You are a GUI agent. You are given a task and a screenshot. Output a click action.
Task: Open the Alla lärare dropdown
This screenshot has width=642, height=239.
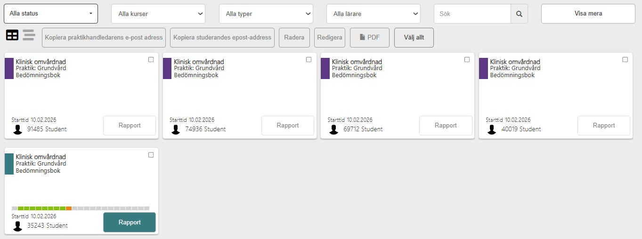tap(373, 14)
